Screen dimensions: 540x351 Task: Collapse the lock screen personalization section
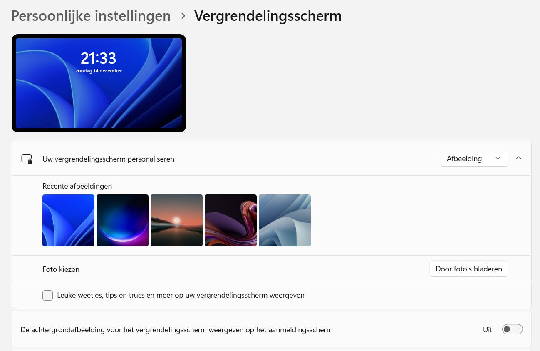519,158
